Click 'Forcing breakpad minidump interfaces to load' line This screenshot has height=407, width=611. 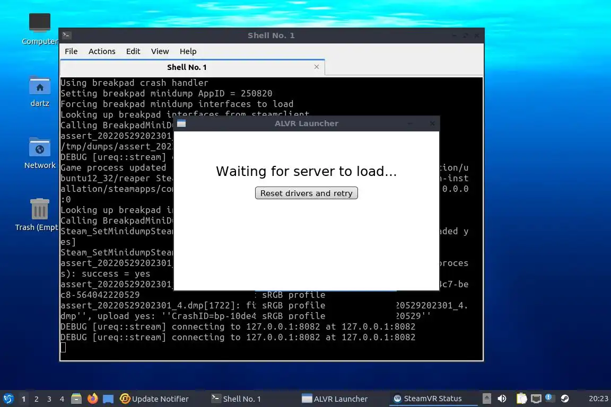tap(177, 104)
